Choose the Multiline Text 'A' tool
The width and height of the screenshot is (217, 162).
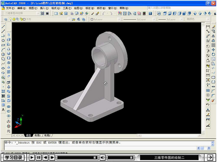coord(3,109)
